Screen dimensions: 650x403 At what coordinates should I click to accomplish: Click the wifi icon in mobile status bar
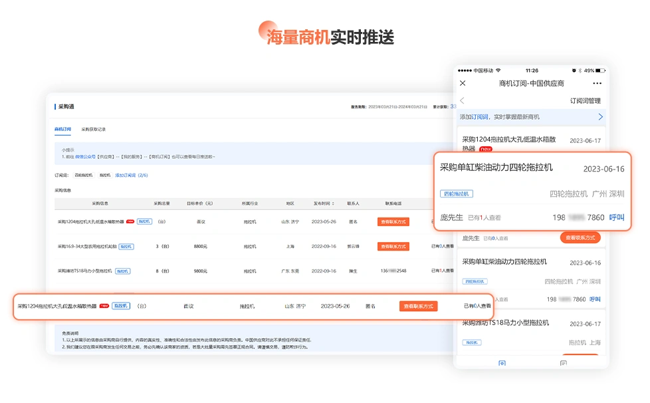pos(498,70)
